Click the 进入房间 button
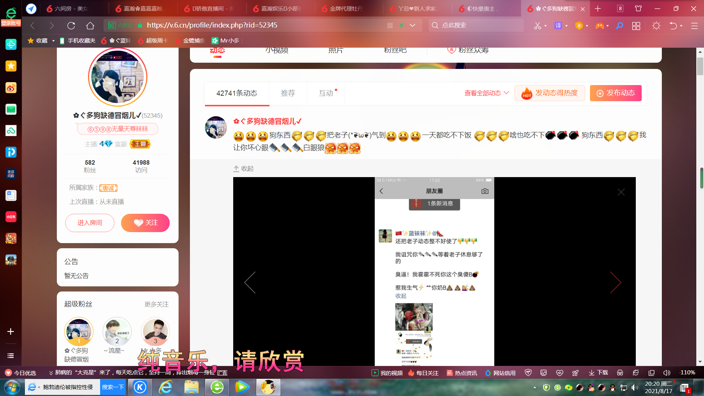Viewport: 704px width, 396px height. pos(90,223)
